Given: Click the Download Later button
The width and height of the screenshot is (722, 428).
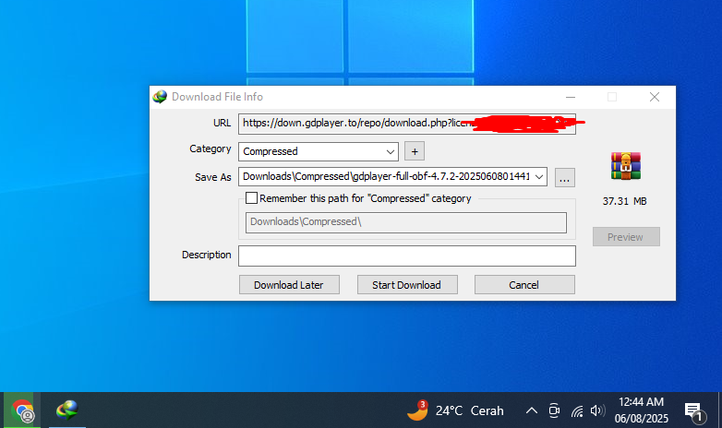Looking at the screenshot, I should point(289,285).
